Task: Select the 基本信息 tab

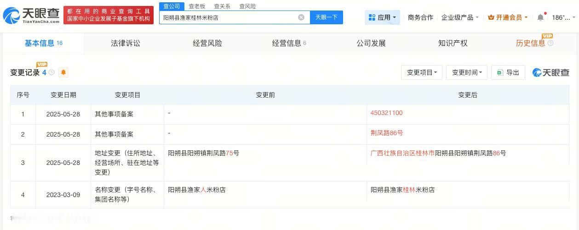Action: point(44,43)
